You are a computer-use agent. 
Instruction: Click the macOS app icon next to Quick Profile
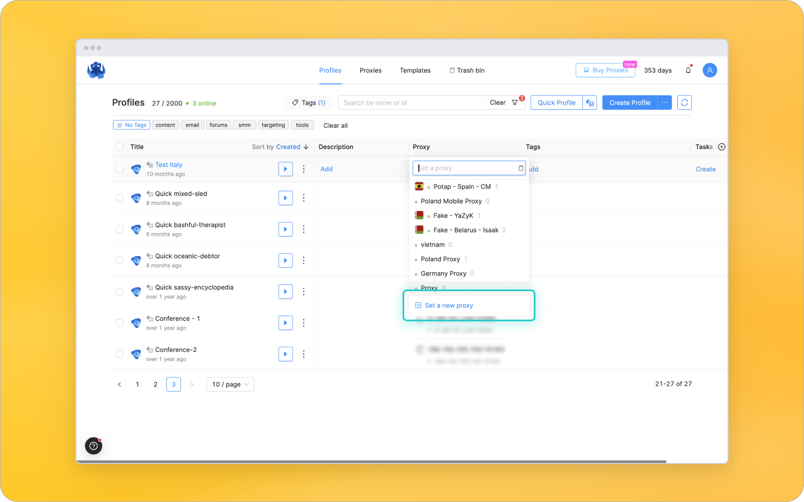click(590, 102)
